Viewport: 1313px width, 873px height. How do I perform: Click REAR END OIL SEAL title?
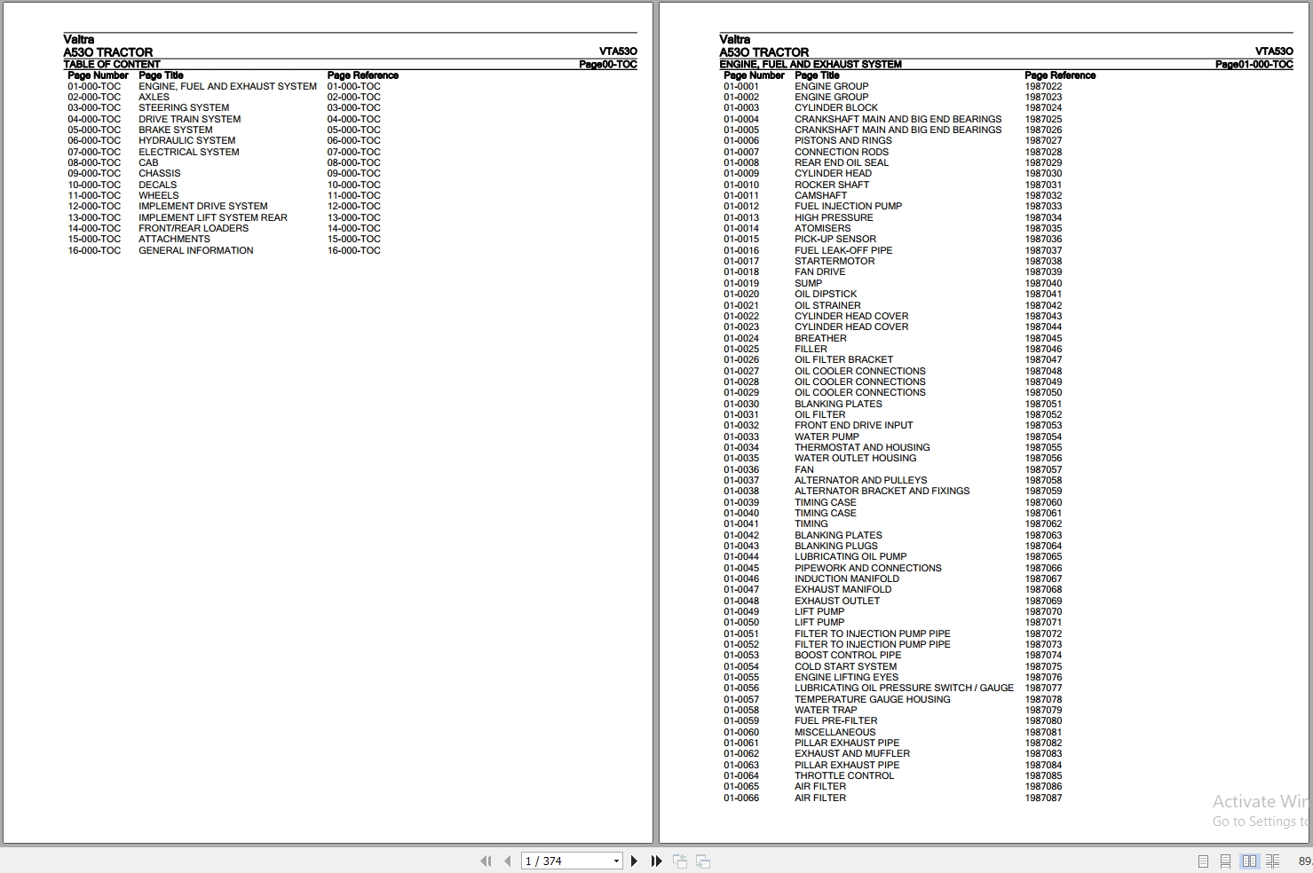[x=841, y=162]
